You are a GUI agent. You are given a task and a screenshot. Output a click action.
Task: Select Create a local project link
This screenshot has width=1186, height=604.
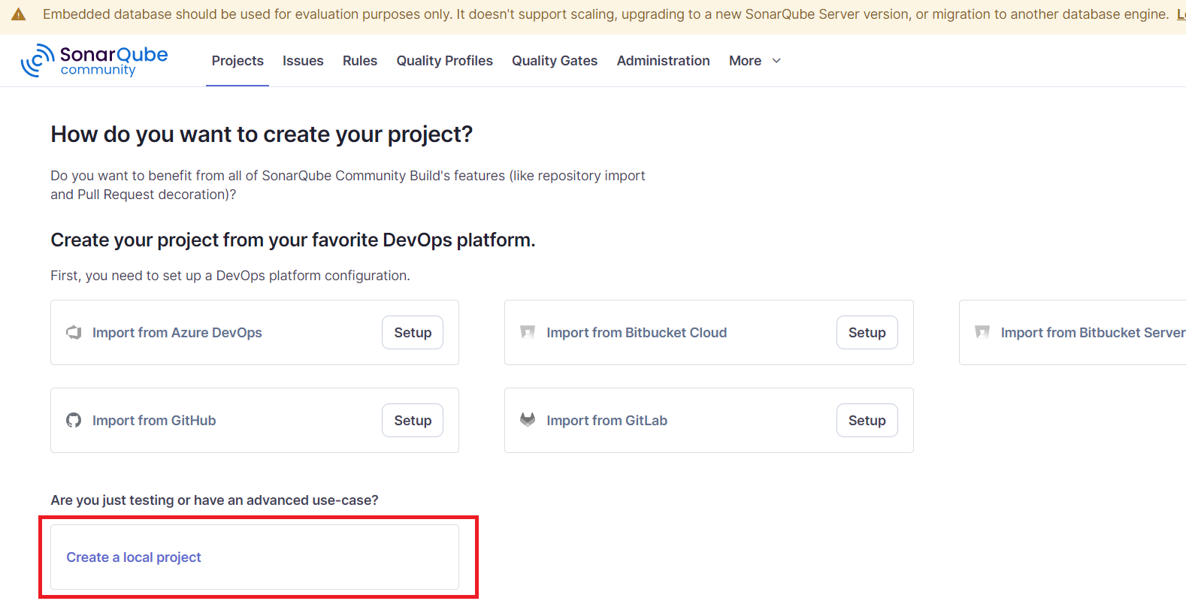point(134,557)
